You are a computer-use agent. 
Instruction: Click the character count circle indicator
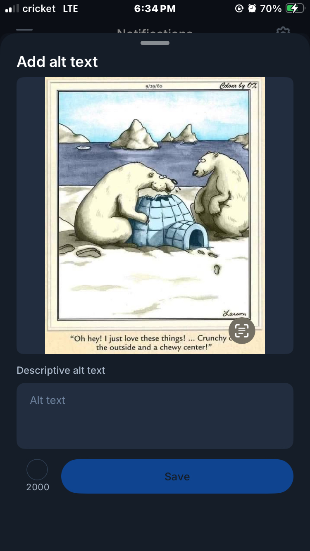point(37,470)
